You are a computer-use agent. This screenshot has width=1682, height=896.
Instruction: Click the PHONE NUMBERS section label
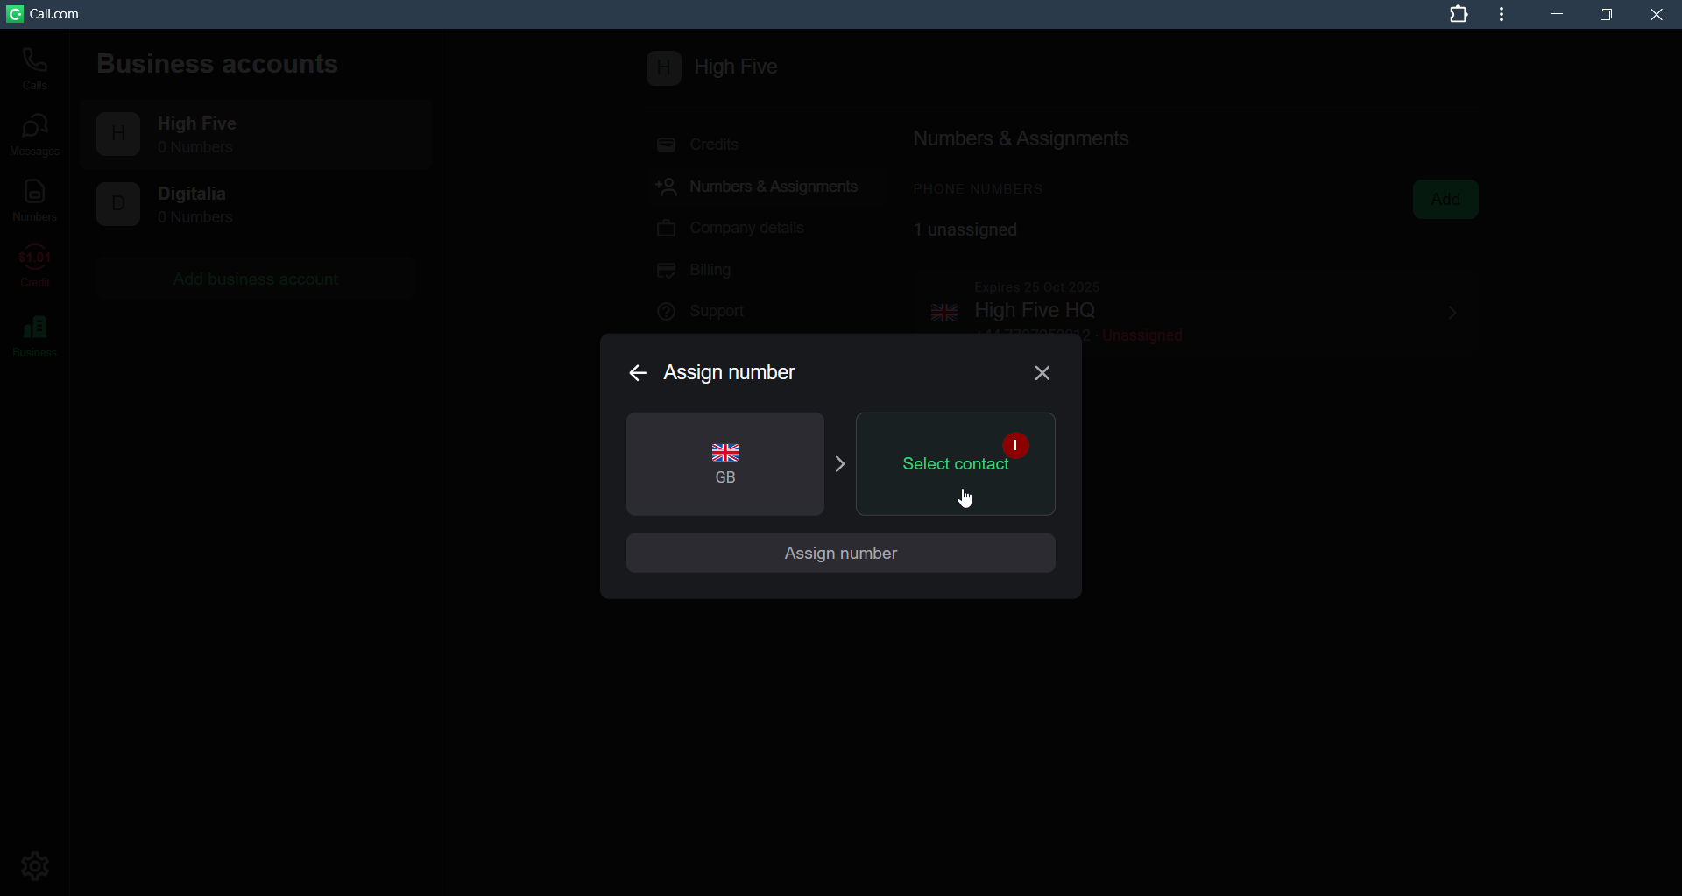tap(979, 190)
